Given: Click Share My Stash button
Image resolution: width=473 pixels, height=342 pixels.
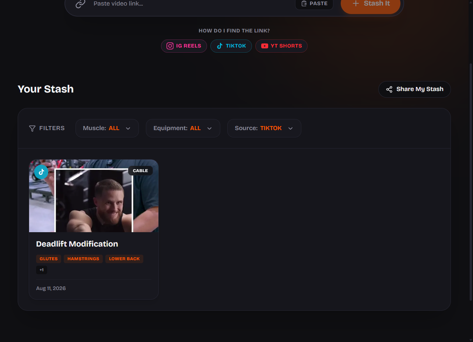Looking at the screenshot, I should (414, 89).
